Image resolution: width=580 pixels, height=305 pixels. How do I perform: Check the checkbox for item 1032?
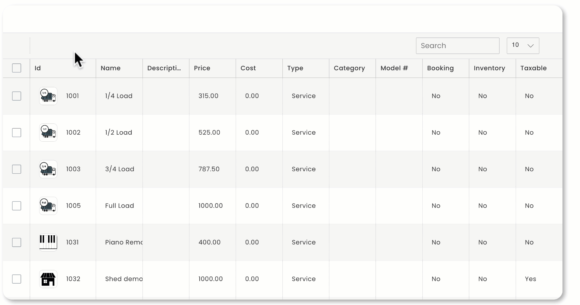point(17,279)
